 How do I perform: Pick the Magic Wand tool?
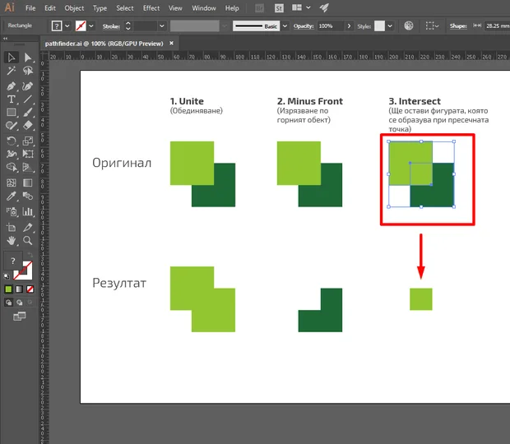point(12,71)
